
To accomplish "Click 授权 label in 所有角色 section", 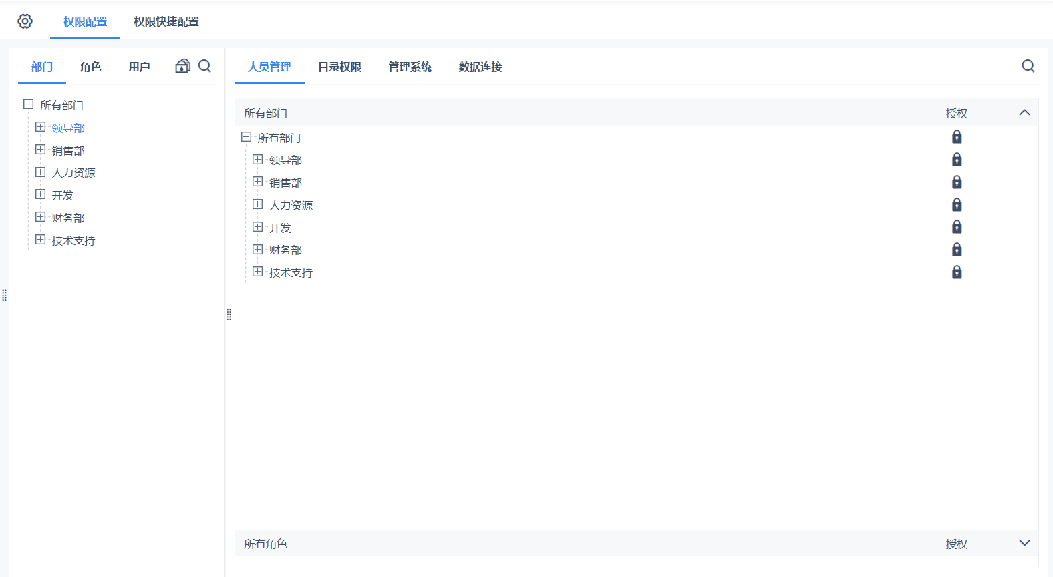I will 956,544.
